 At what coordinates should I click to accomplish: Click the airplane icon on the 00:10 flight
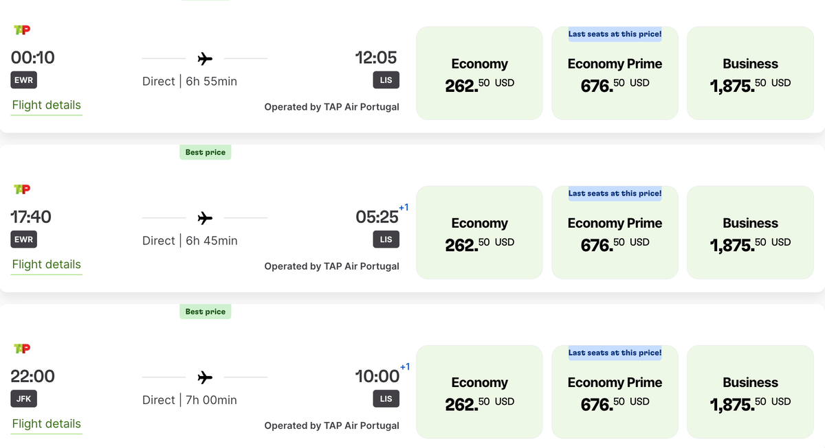click(x=204, y=58)
